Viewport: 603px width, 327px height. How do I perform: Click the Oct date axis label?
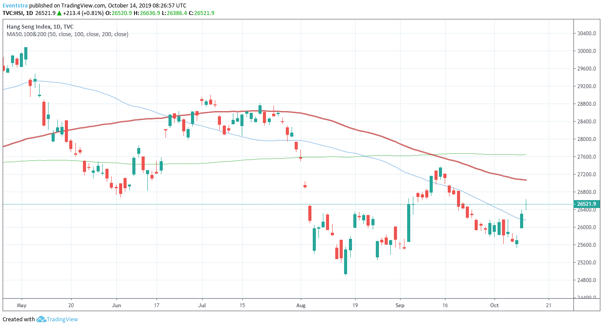(494, 305)
